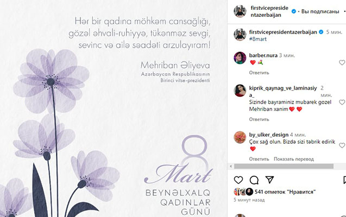This screenshot has width=346, height=217.
Task: Open barber.nura profile picture
Action: (240, 58)
